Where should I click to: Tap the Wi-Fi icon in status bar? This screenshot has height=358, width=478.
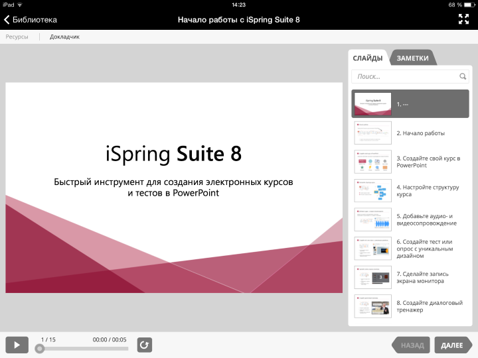(20, 5)
